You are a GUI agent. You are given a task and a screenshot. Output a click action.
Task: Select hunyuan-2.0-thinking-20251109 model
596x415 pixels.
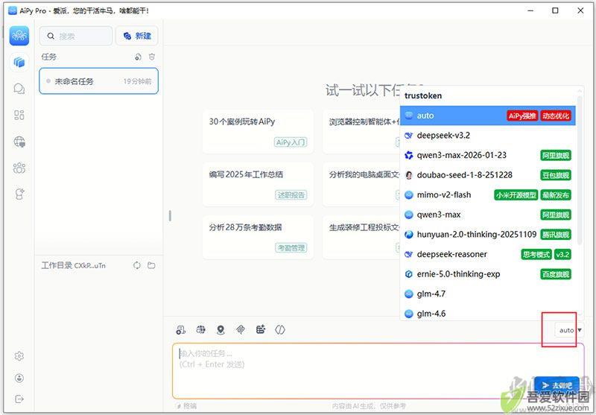click(x=488, y=235)
